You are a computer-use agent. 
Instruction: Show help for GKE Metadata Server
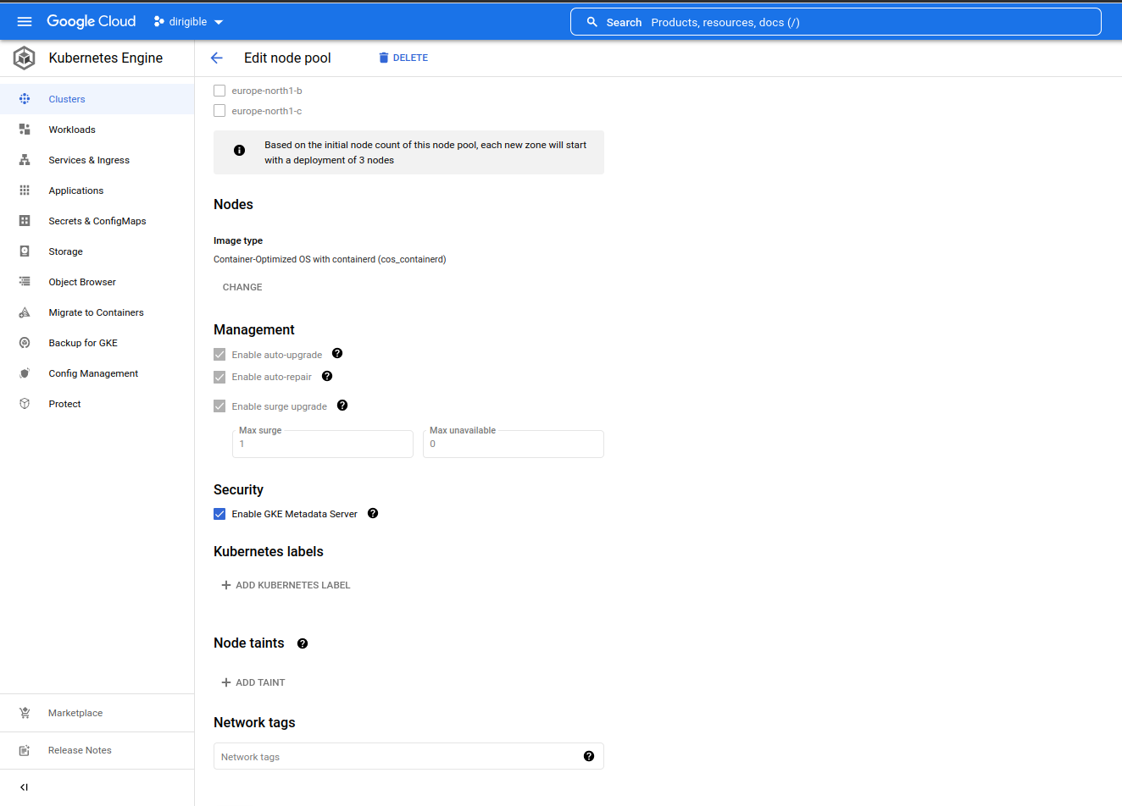[x=373, y=513]
